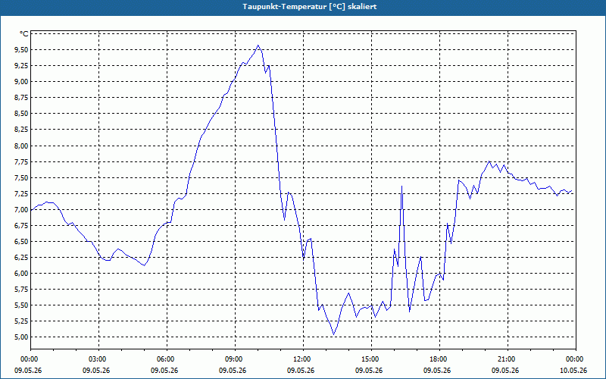This screenshot has width=606, height=379.
Task: Select the 8,00 y-axis label
Action: 21,146
